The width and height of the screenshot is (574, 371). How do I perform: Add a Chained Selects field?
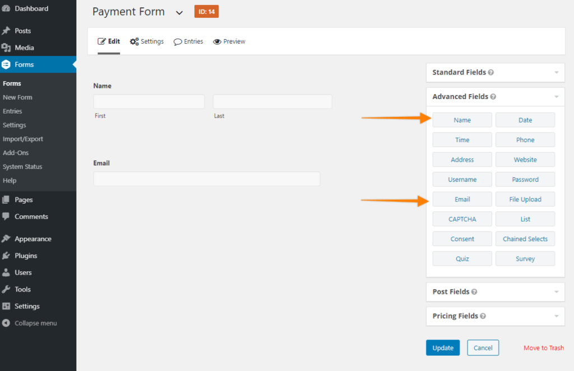[525, 238]
